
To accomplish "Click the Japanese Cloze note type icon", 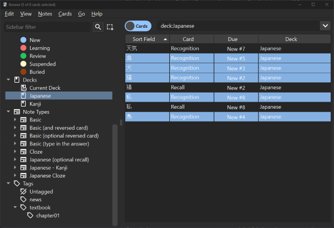I will (23, 175).
